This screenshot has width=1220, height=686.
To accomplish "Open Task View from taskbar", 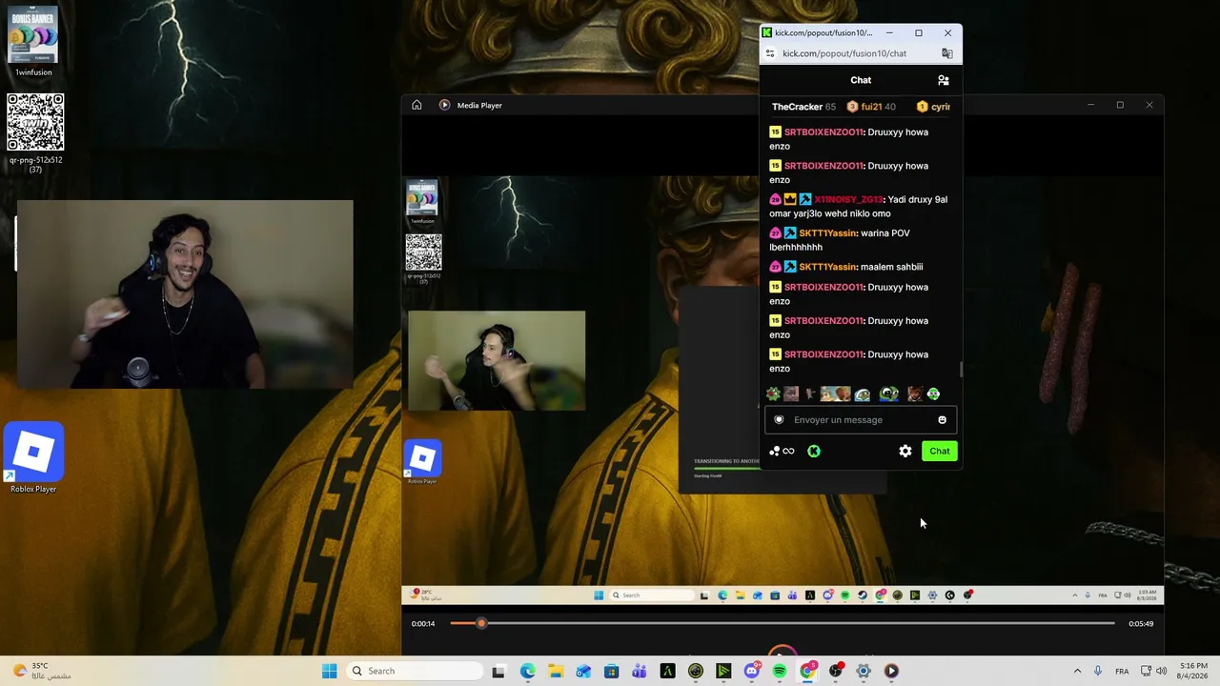I will click(x=498, y=671).
